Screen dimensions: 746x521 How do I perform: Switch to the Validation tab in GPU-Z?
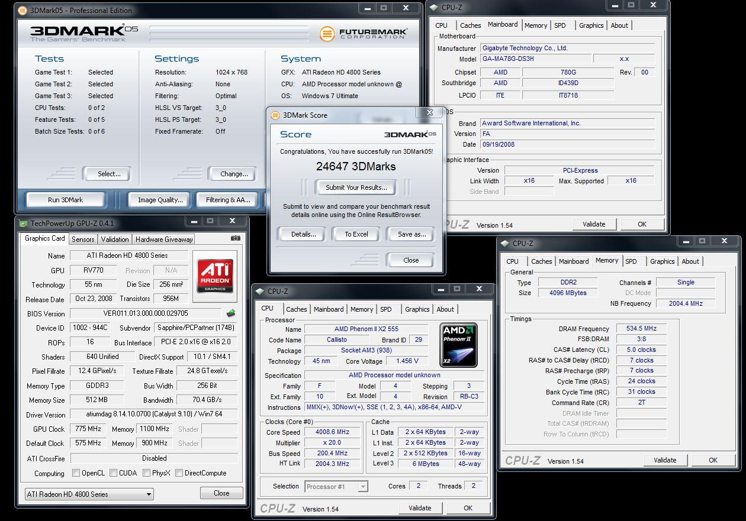[x=115, y=239]
